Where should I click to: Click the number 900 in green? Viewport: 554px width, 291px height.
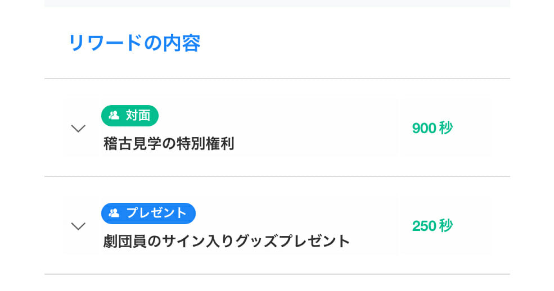tap(424, 129)
